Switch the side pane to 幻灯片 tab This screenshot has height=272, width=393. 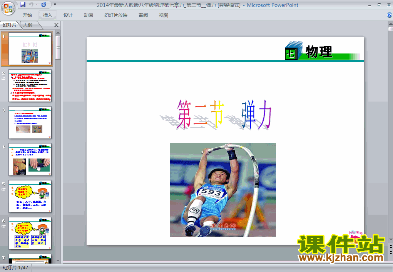(10, 25)
